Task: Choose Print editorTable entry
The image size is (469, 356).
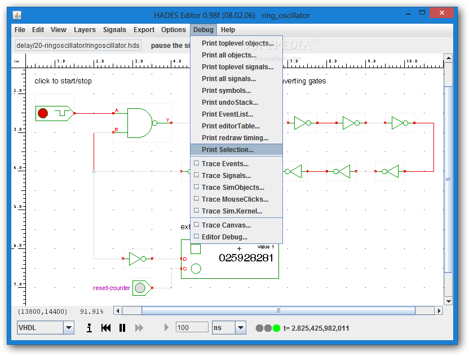Action: (x=236, y=126)
